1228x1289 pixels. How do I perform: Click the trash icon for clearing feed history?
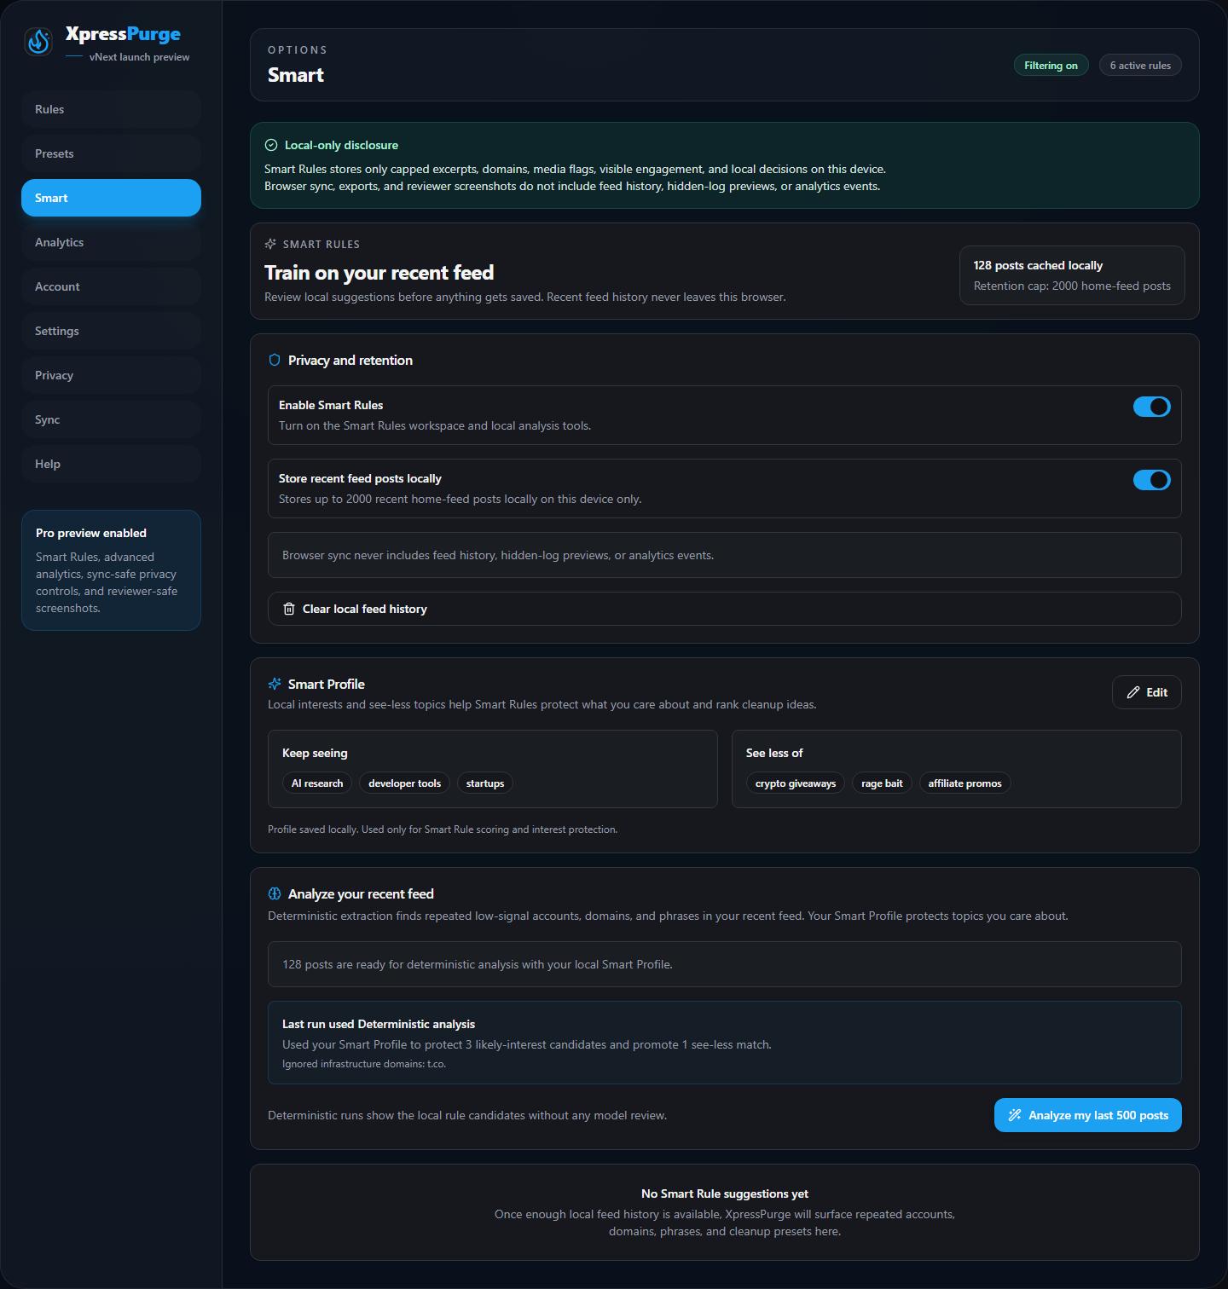(289, 609)
